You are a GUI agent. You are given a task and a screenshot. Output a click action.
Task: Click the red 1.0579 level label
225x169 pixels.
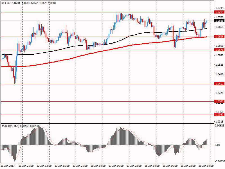(x=219, y=50)
